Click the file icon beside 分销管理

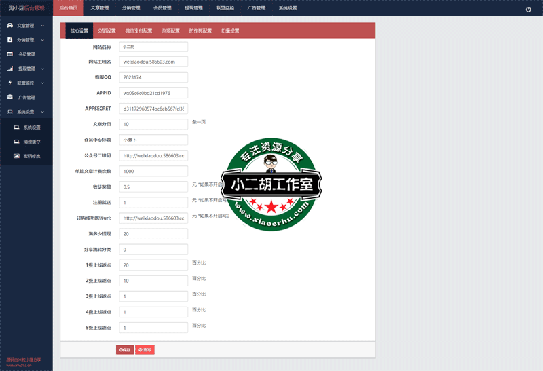pos(10,40)
